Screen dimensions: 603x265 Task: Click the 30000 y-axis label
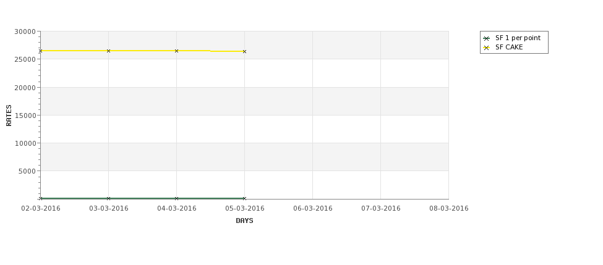pos(25,32)
